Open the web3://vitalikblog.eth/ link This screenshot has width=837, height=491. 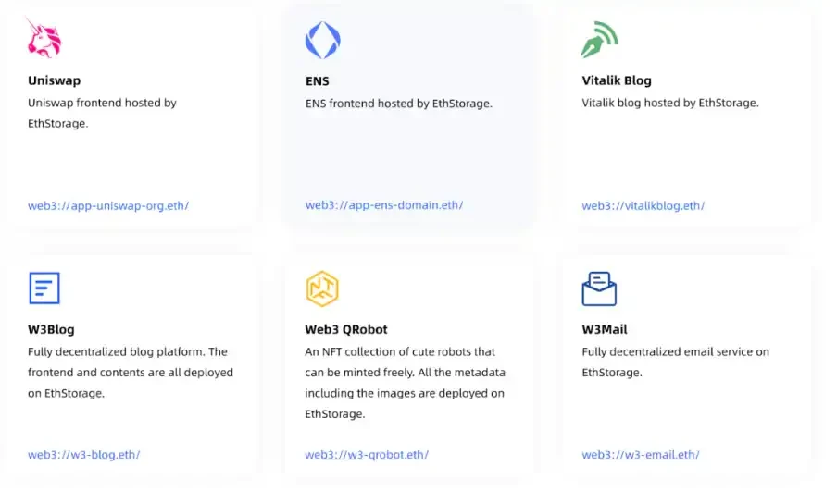click(643, 205)
